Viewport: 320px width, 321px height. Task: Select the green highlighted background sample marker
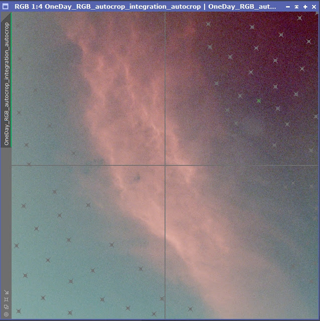coord(259,101)
